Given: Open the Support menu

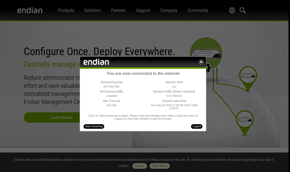Looking at the screenshot, I should coord(143,10).
